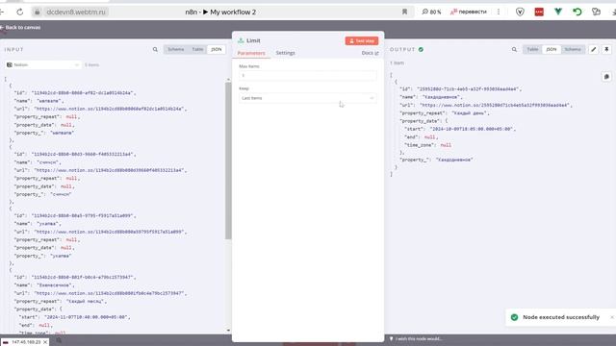The height and width of the screenshot is (346, 616).
Task: Open the puzzle-piece extensions icon
Action: pyautogui.click(x=597, y=12)
